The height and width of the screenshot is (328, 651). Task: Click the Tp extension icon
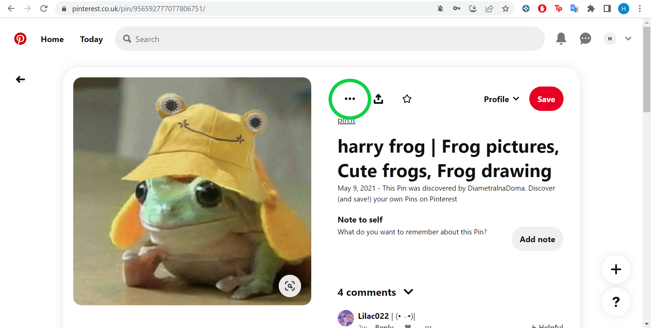558,9
